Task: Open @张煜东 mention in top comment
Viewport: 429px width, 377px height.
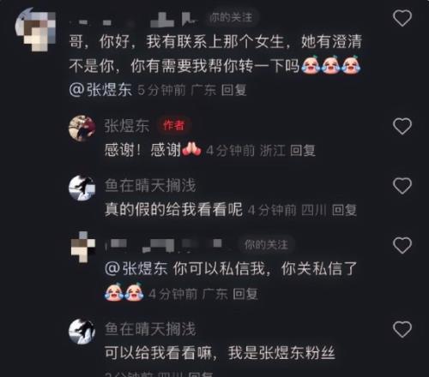Action: pyautogui.click(x=100, y=90)
